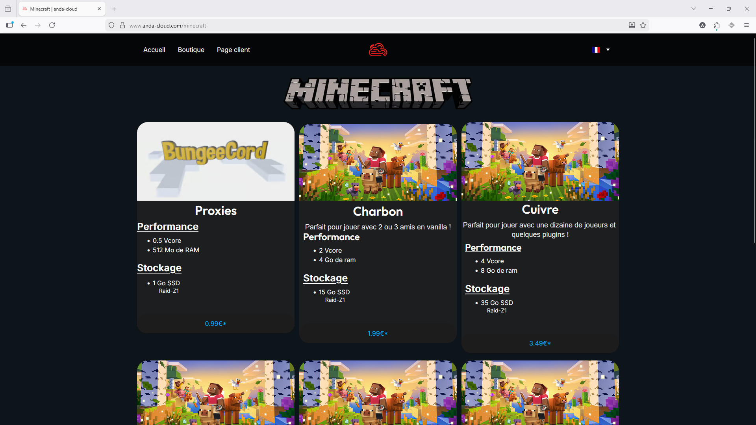Open Firefox hamburger application menu
The width and height of the screenshot is (756, 425).
[x=747, y=25]
